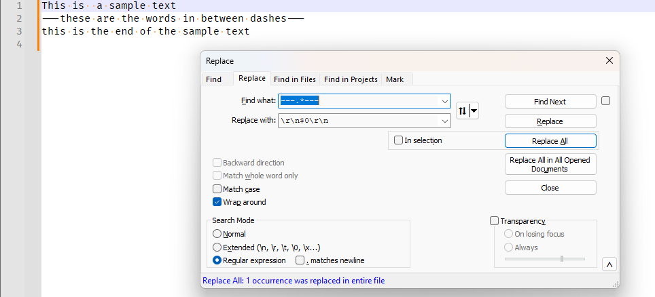Screen dimensions: 655x297
Task: Enable the Transparency checkbox
Action: (x=494, y=221)
